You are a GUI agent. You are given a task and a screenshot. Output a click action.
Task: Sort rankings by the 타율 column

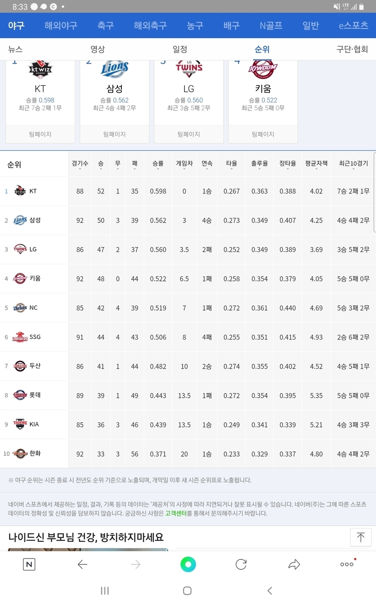(231, 164)
